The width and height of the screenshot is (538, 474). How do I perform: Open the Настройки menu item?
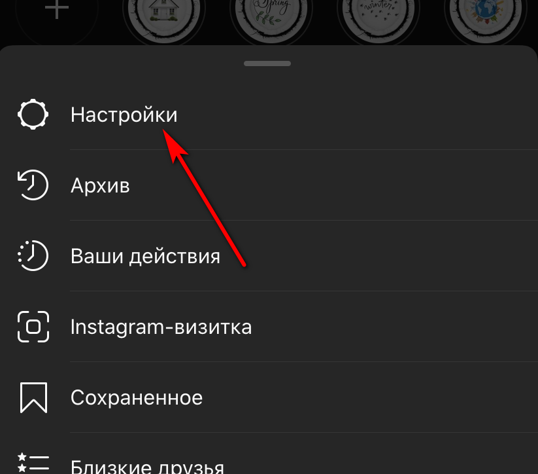pos(124,115)
